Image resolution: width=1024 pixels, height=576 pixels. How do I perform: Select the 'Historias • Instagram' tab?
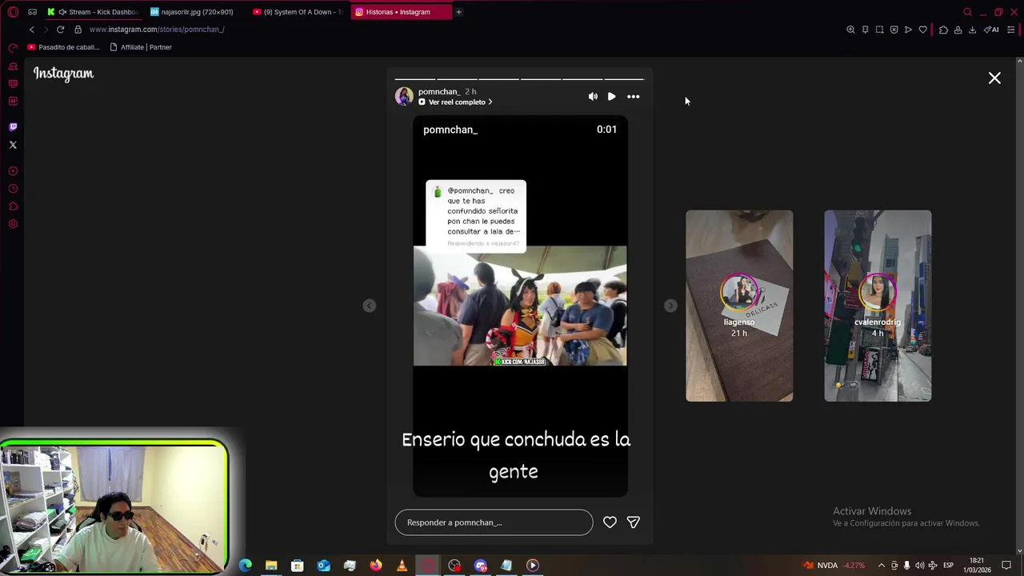click(402, 12)
